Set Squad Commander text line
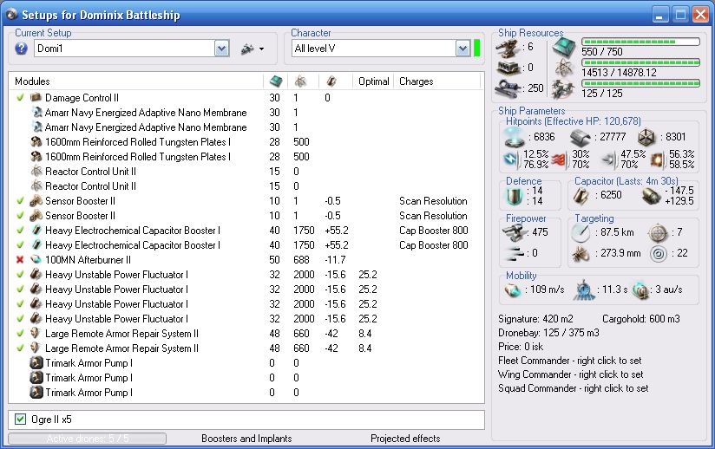The height and width of the screenshot is (449, 715). (x=574, y=388)
